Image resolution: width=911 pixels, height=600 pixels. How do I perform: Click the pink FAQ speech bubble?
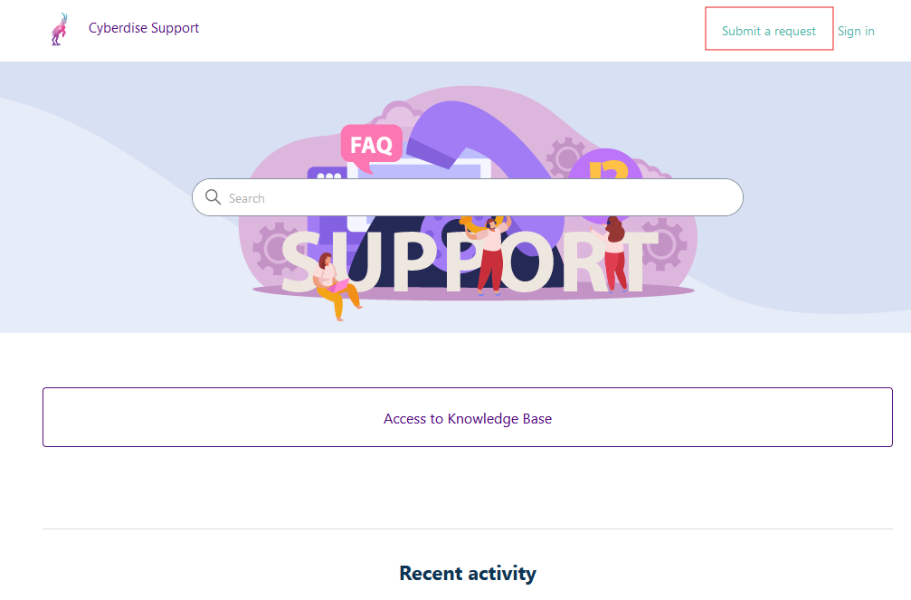(x=371, y=147)
